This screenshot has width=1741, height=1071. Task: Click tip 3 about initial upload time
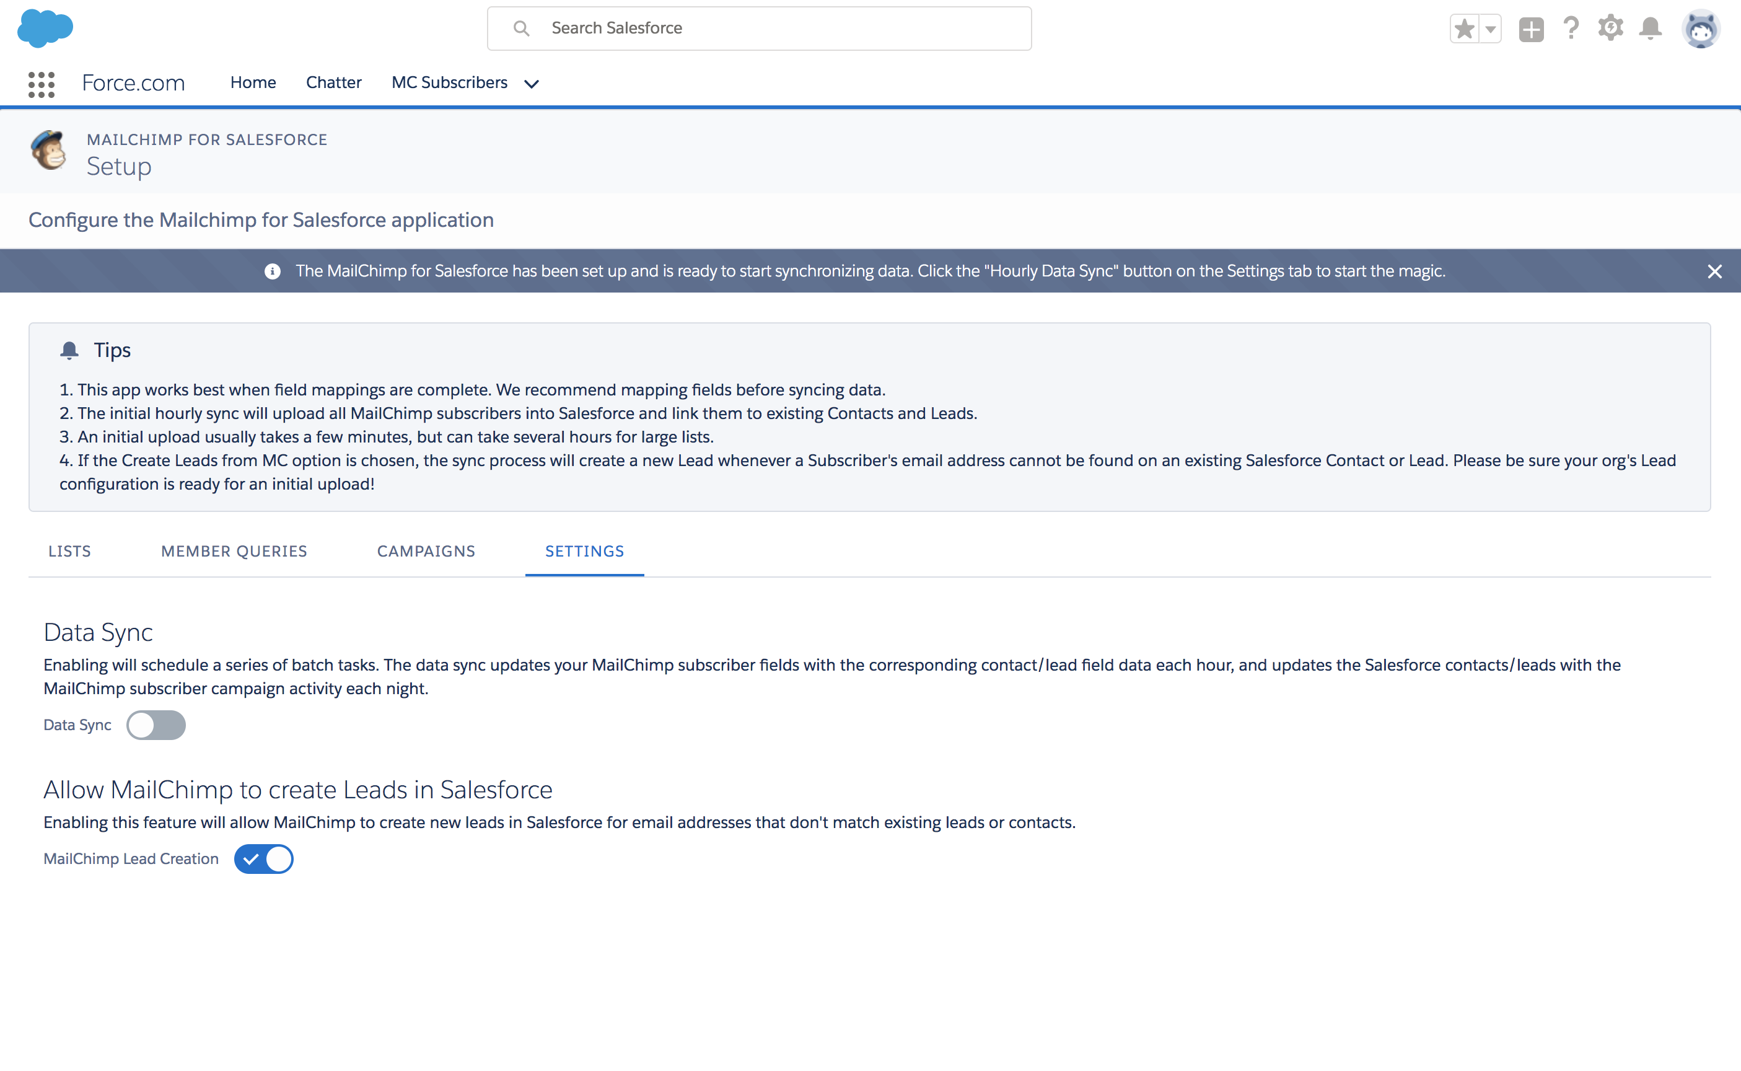(x=387, y=436)
